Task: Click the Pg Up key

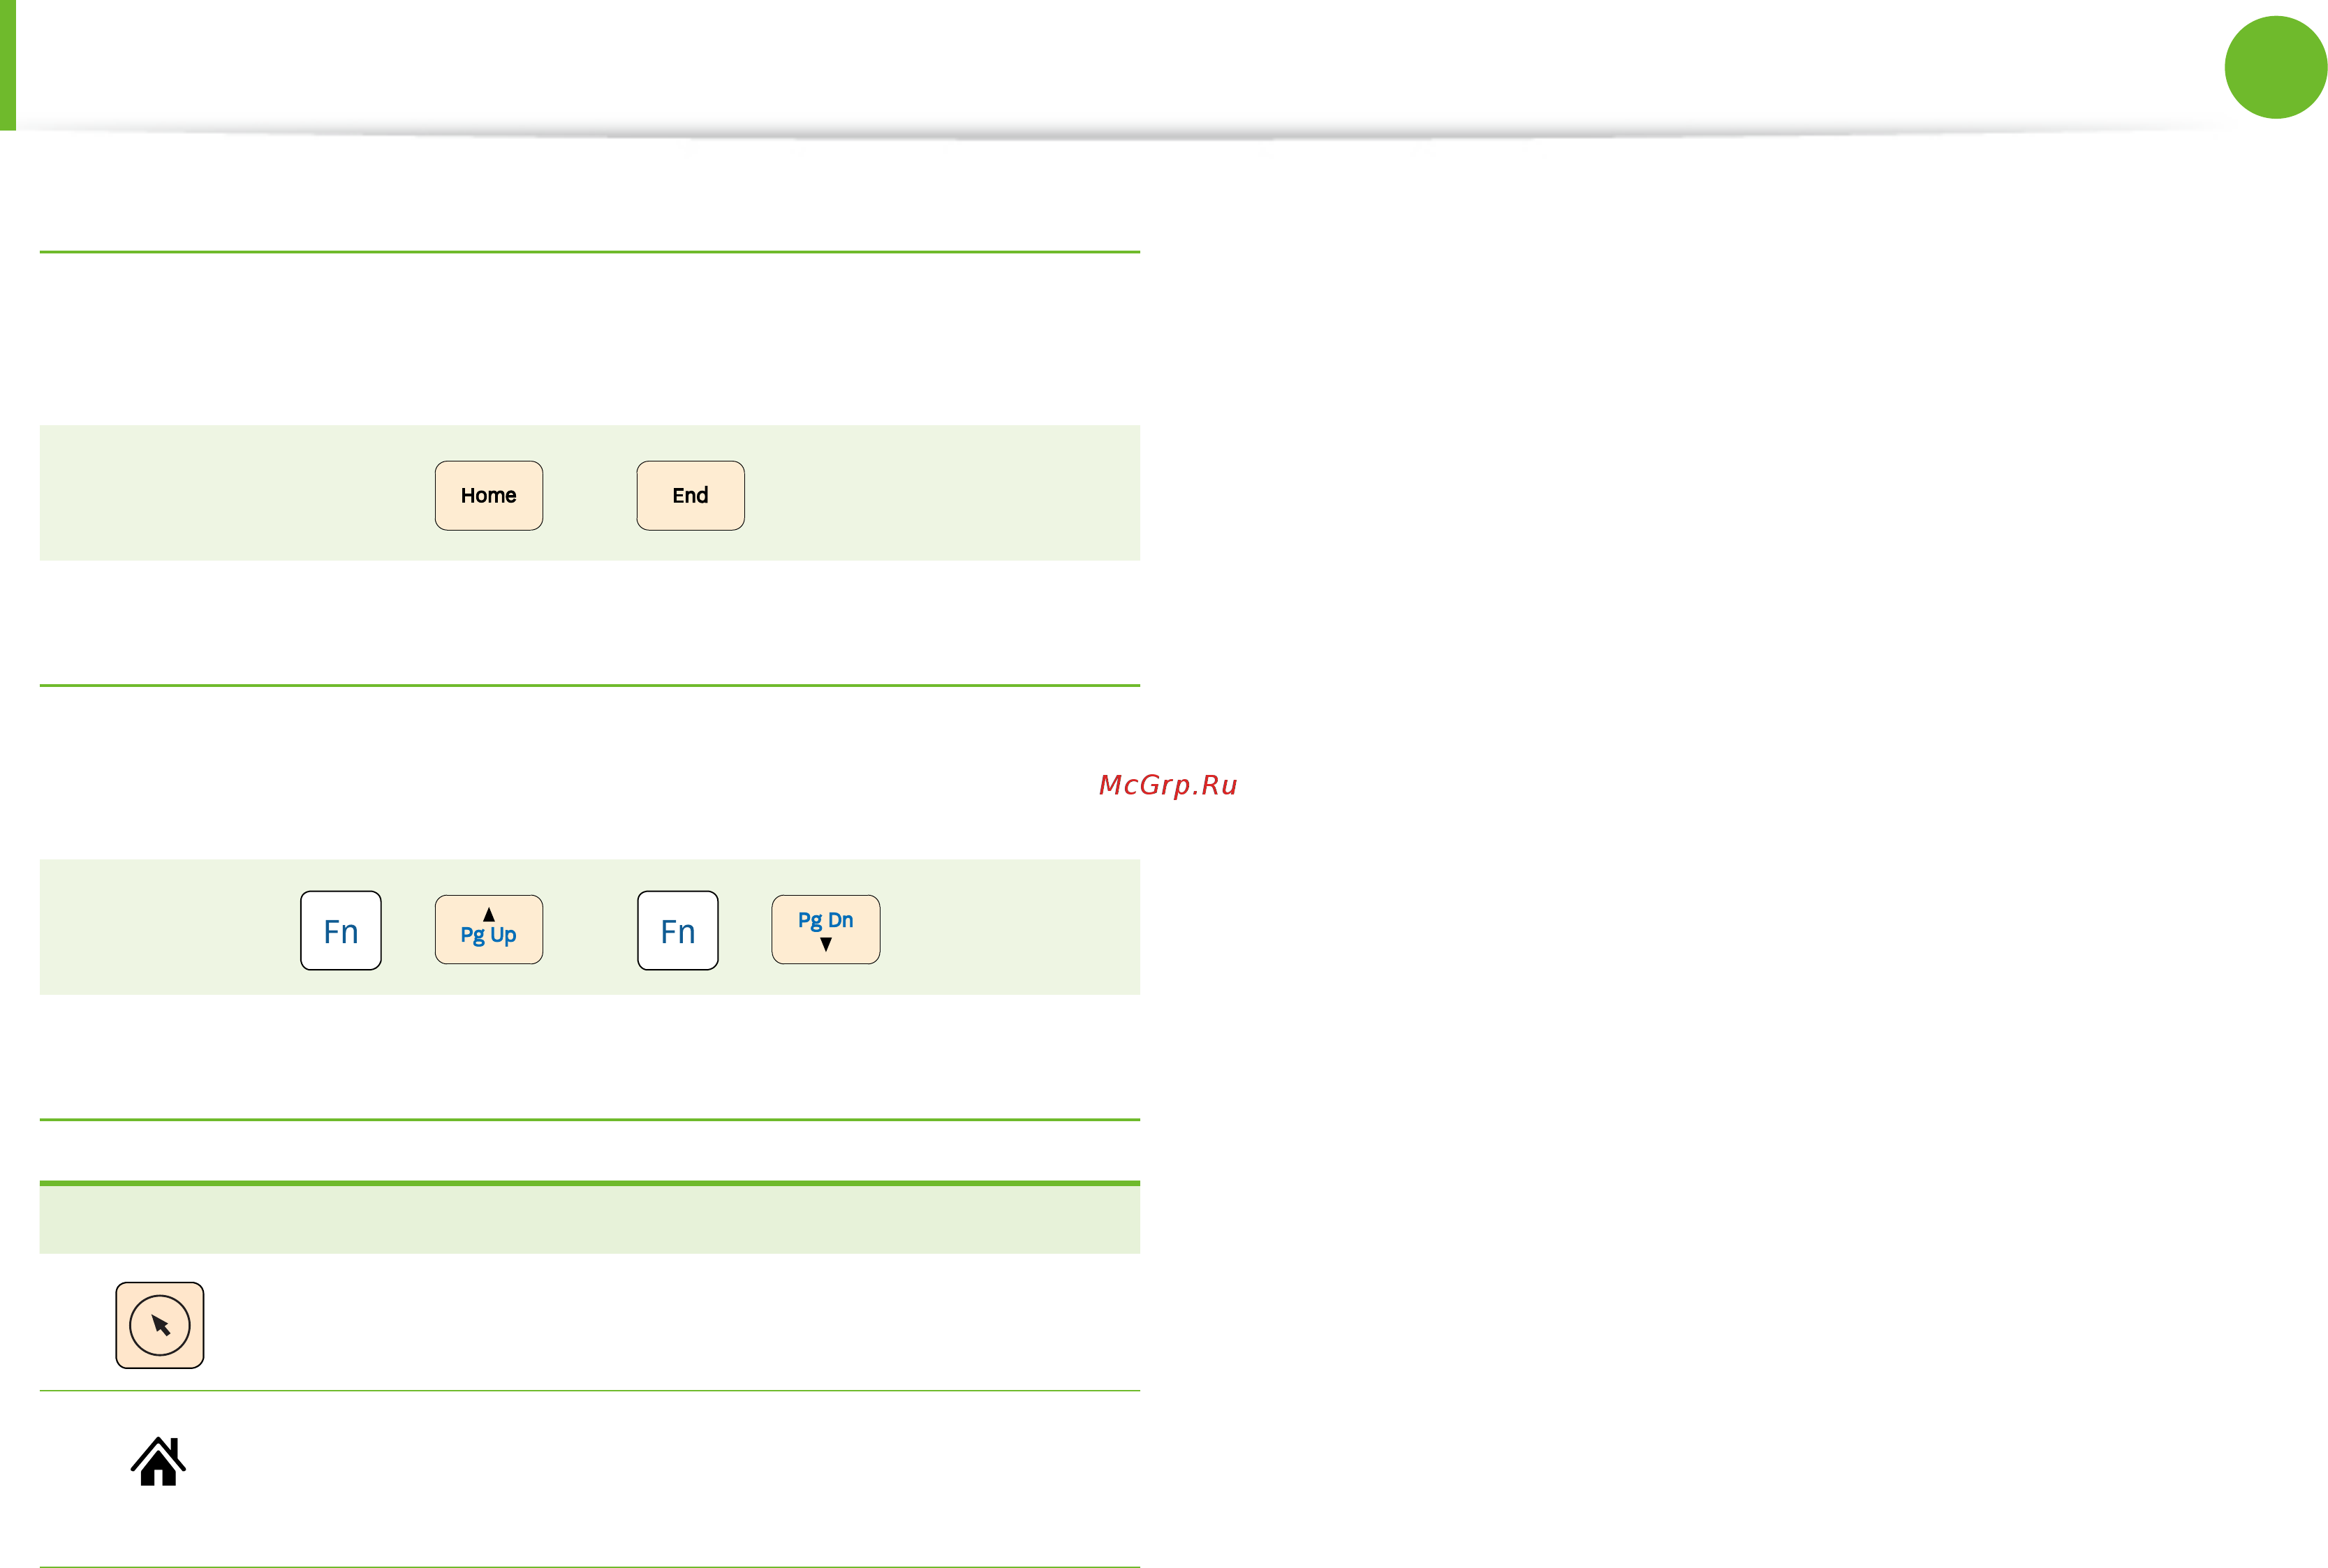Action: [x=488, y=929]
